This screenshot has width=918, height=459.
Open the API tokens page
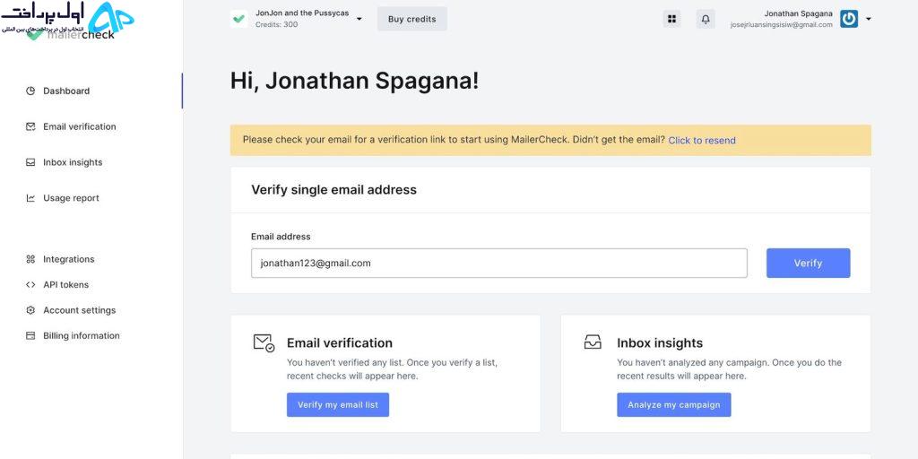(56, 284)
